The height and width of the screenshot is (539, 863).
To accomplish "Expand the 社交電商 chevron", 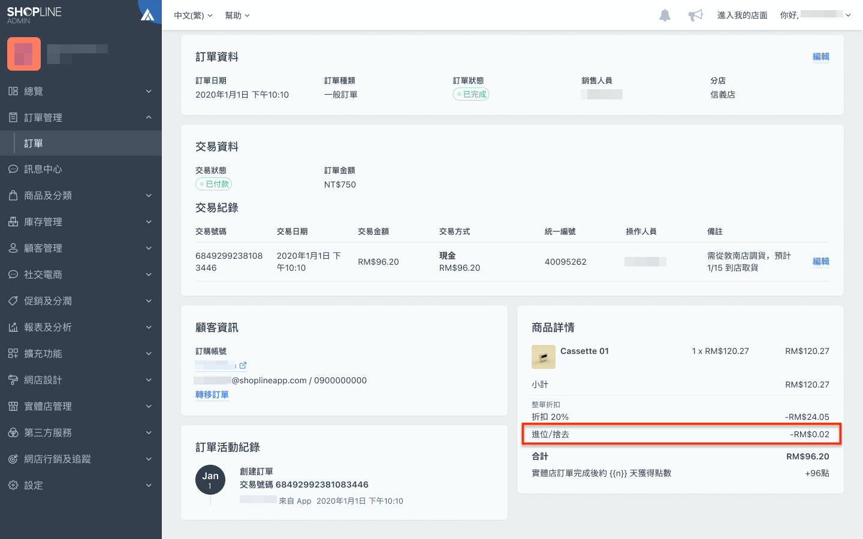I will coord(149,274).
